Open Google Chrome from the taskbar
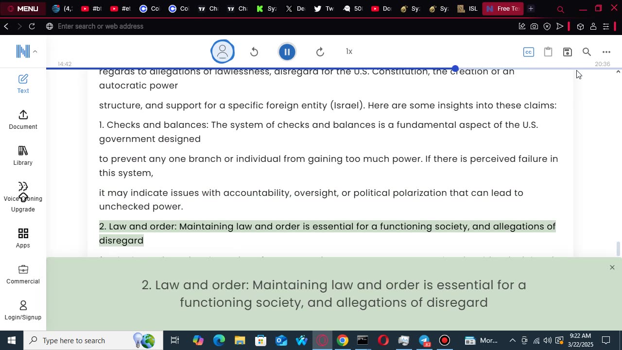 (343, 340)
